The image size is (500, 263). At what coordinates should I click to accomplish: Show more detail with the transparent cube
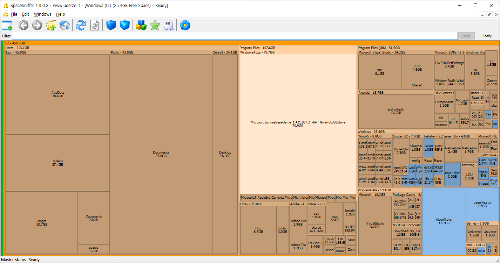pyautogui.click(x=125, y=25)
